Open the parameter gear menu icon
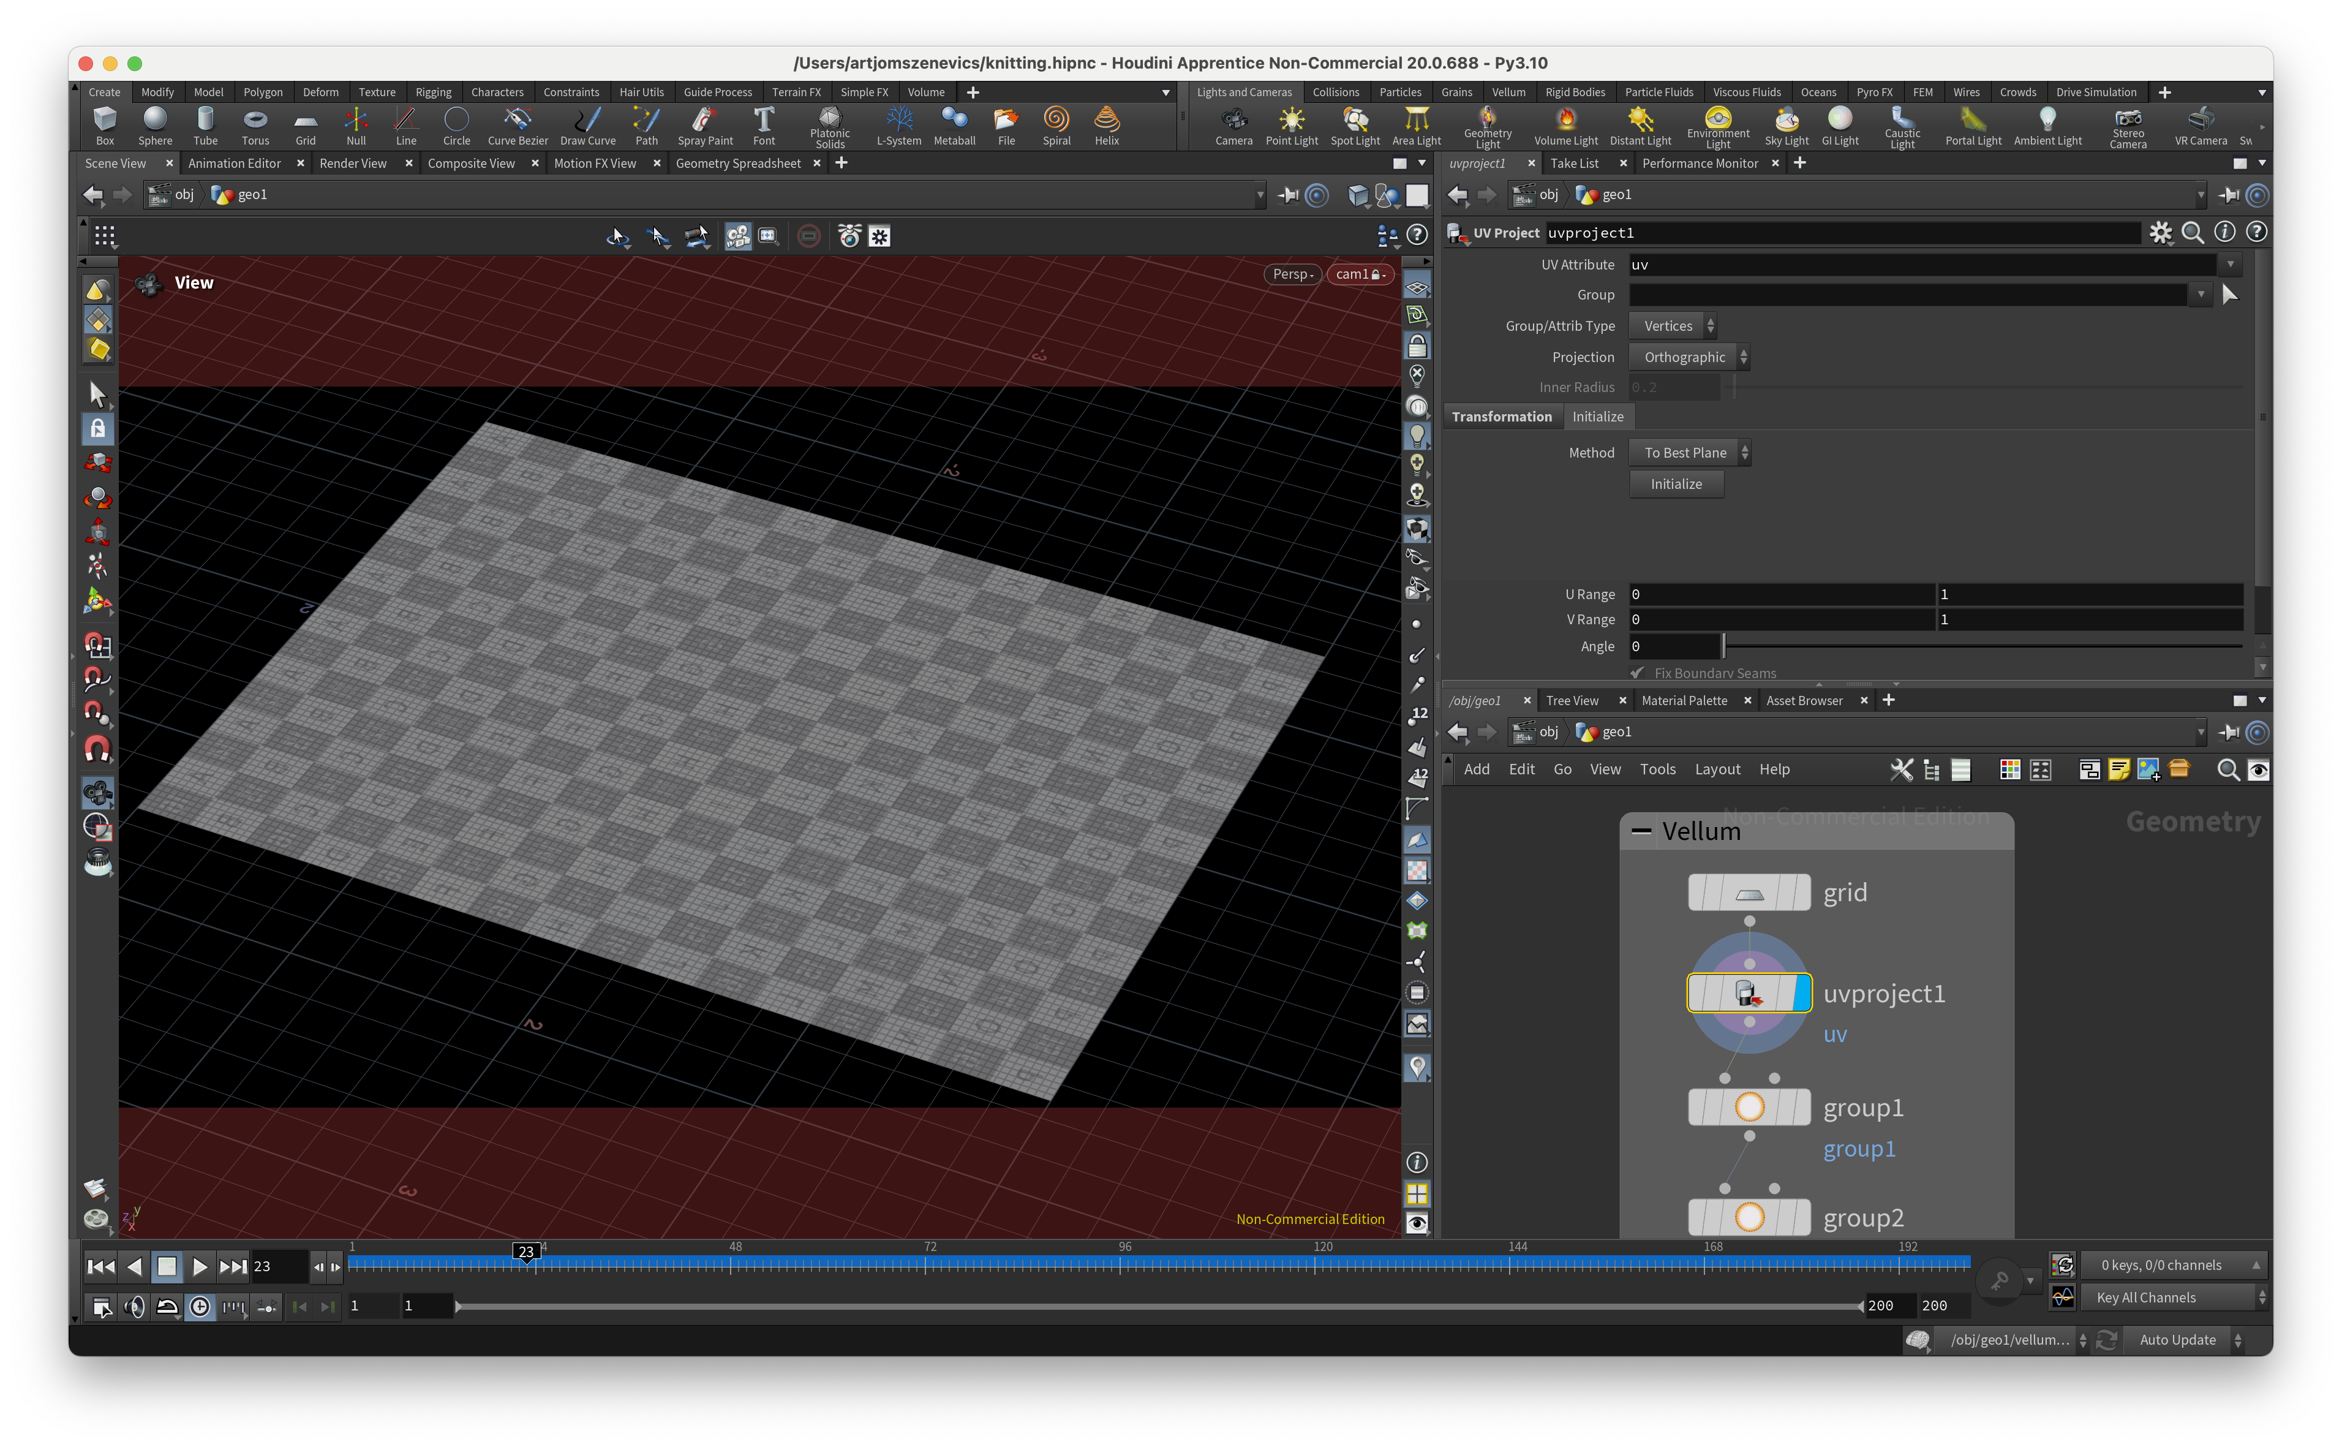 2160,233
